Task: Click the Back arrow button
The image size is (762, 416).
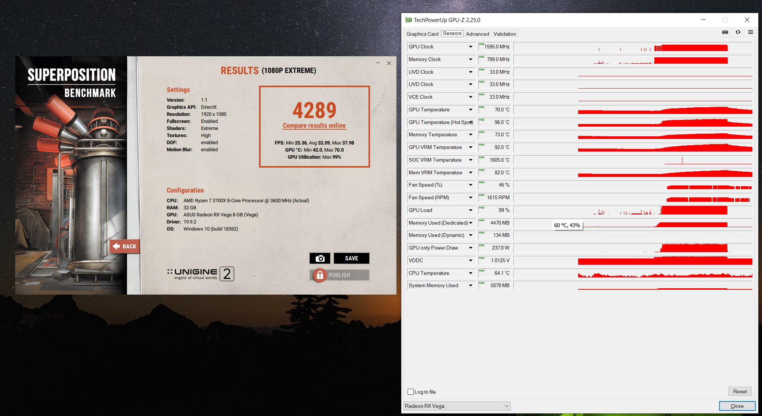Action: click(x=125, y=246)
